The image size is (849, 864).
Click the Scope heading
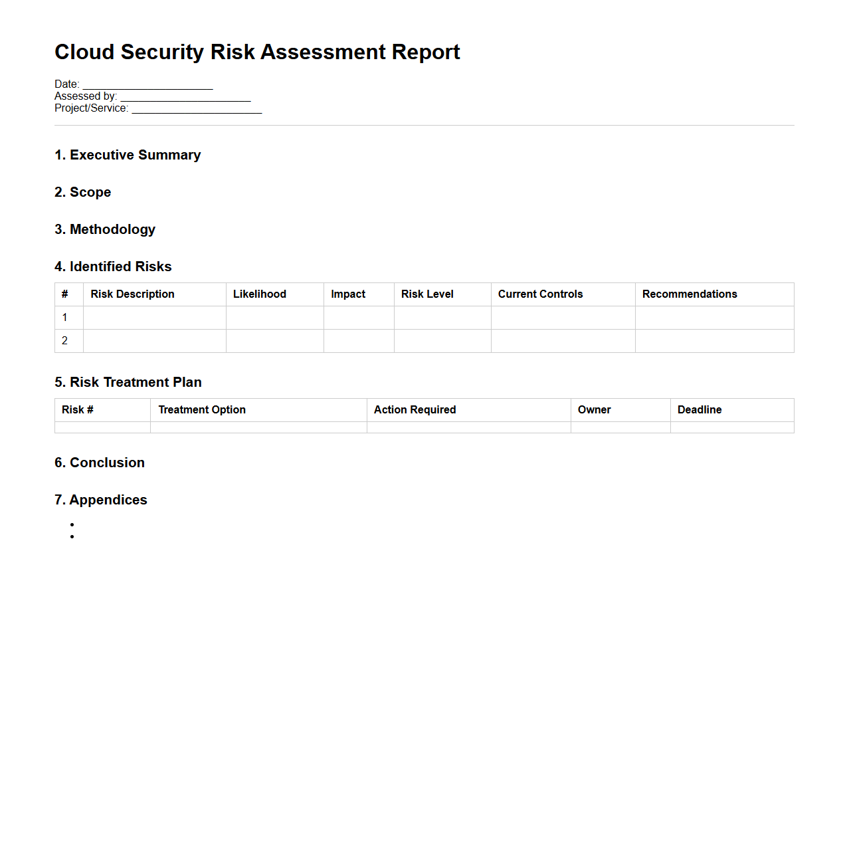coord(82,192)
